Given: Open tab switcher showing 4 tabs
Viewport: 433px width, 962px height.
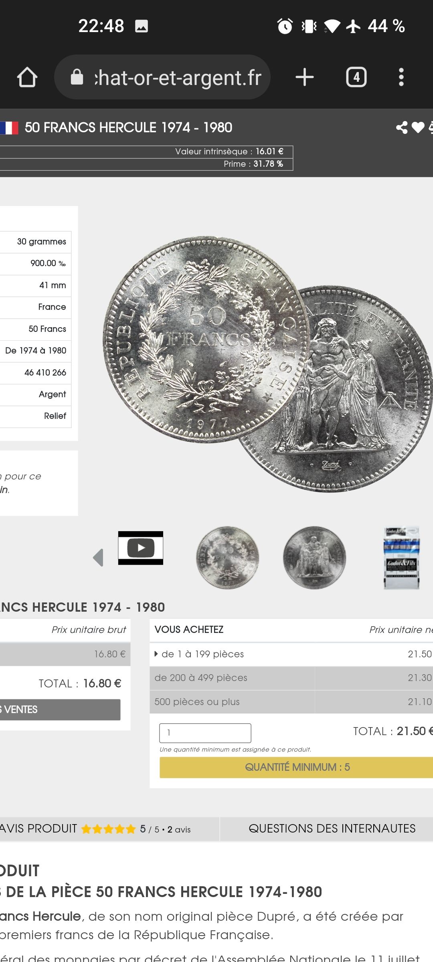Looking at the screenshot, I should click(x=356, y=77).
